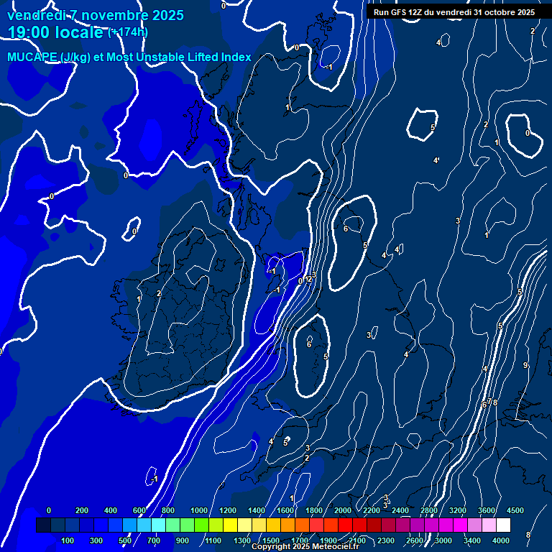Viewport: 552px width, 552px height.
Task: Click the 2400 scale label above legend
Action: 400,510
